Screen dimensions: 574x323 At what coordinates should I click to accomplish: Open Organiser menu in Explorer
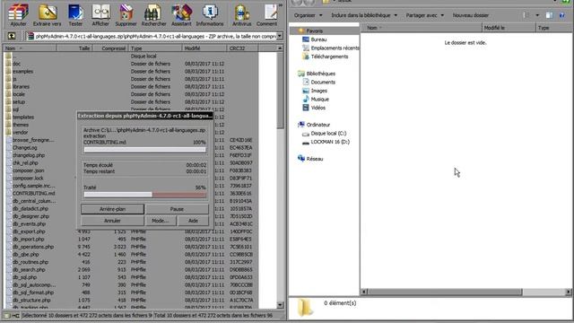309,15
